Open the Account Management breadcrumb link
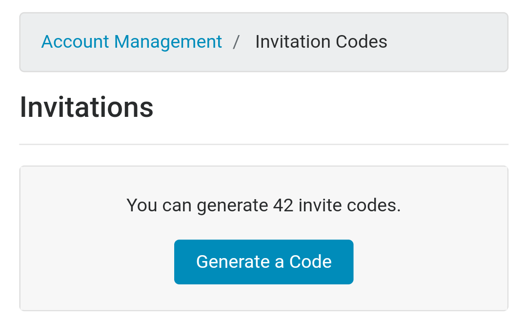The width and height of the screenshot is (527, 317). point(131,42)
